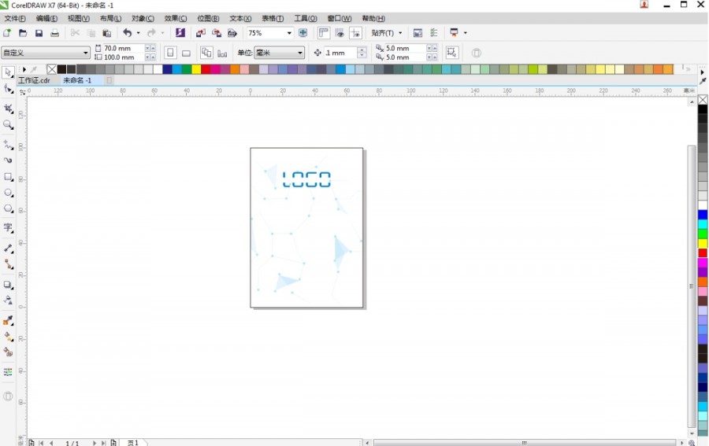Open the 文件(F) menu
This screenshot has width=709, height=446.
coord(15,19)
